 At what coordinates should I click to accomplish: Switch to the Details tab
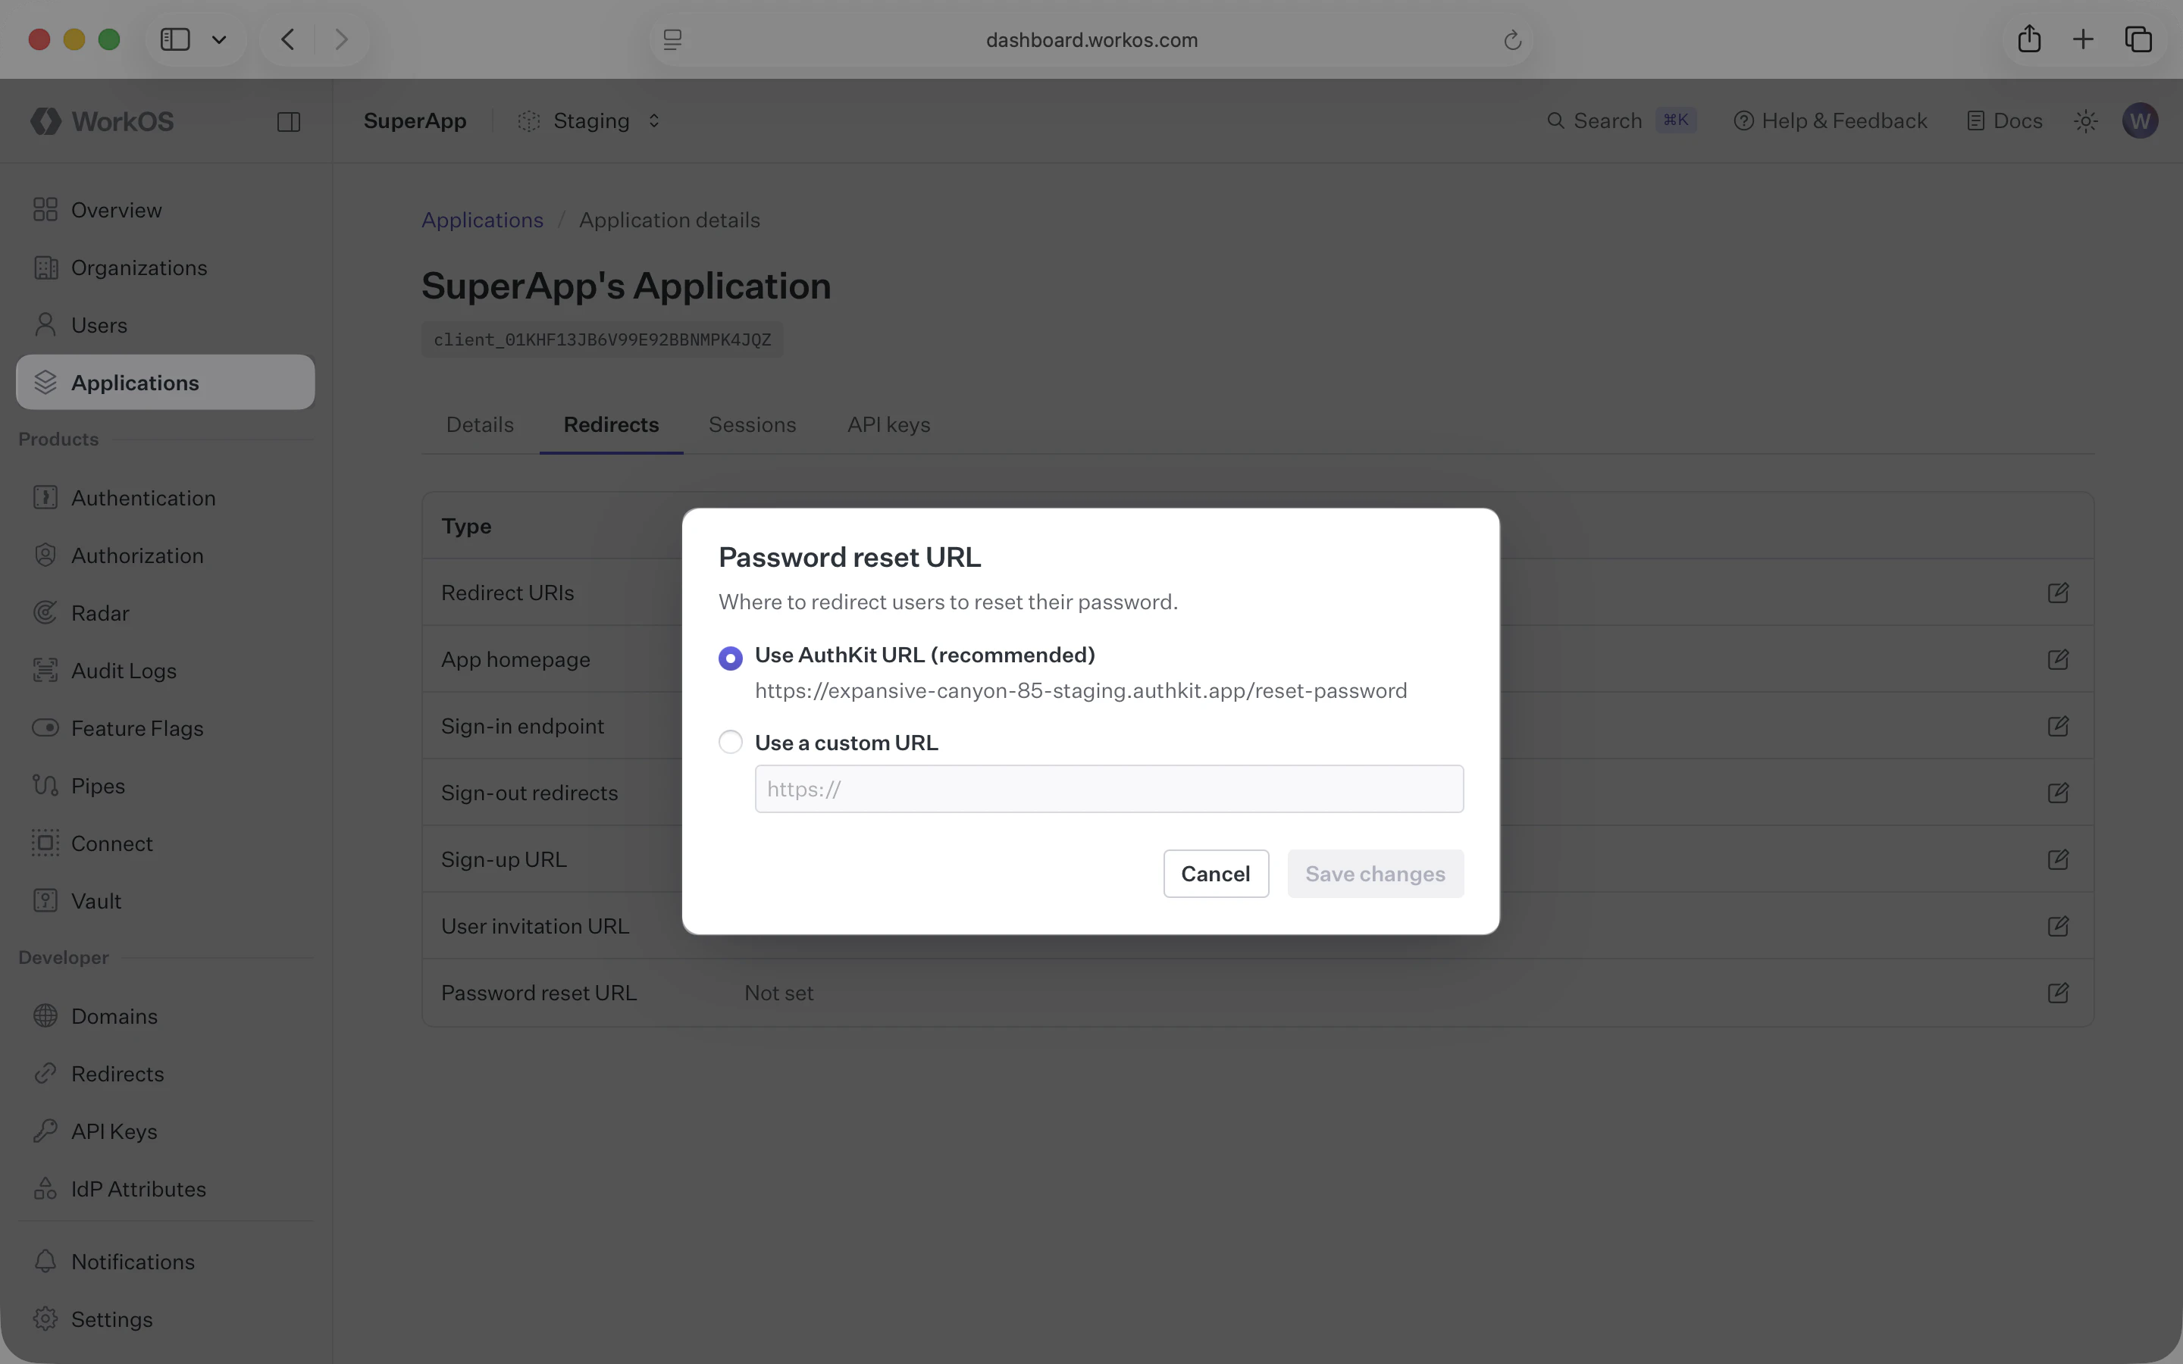pos(480,425)
